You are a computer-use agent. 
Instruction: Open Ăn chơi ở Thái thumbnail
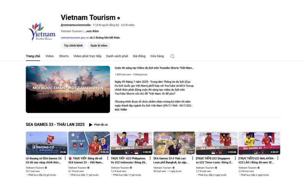[174, 143]
